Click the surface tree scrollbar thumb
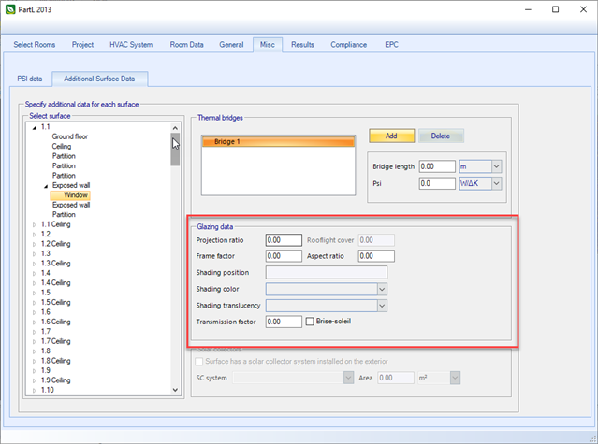Image resolution: width=598 pixels, height=444 pixels. point(175,150)
